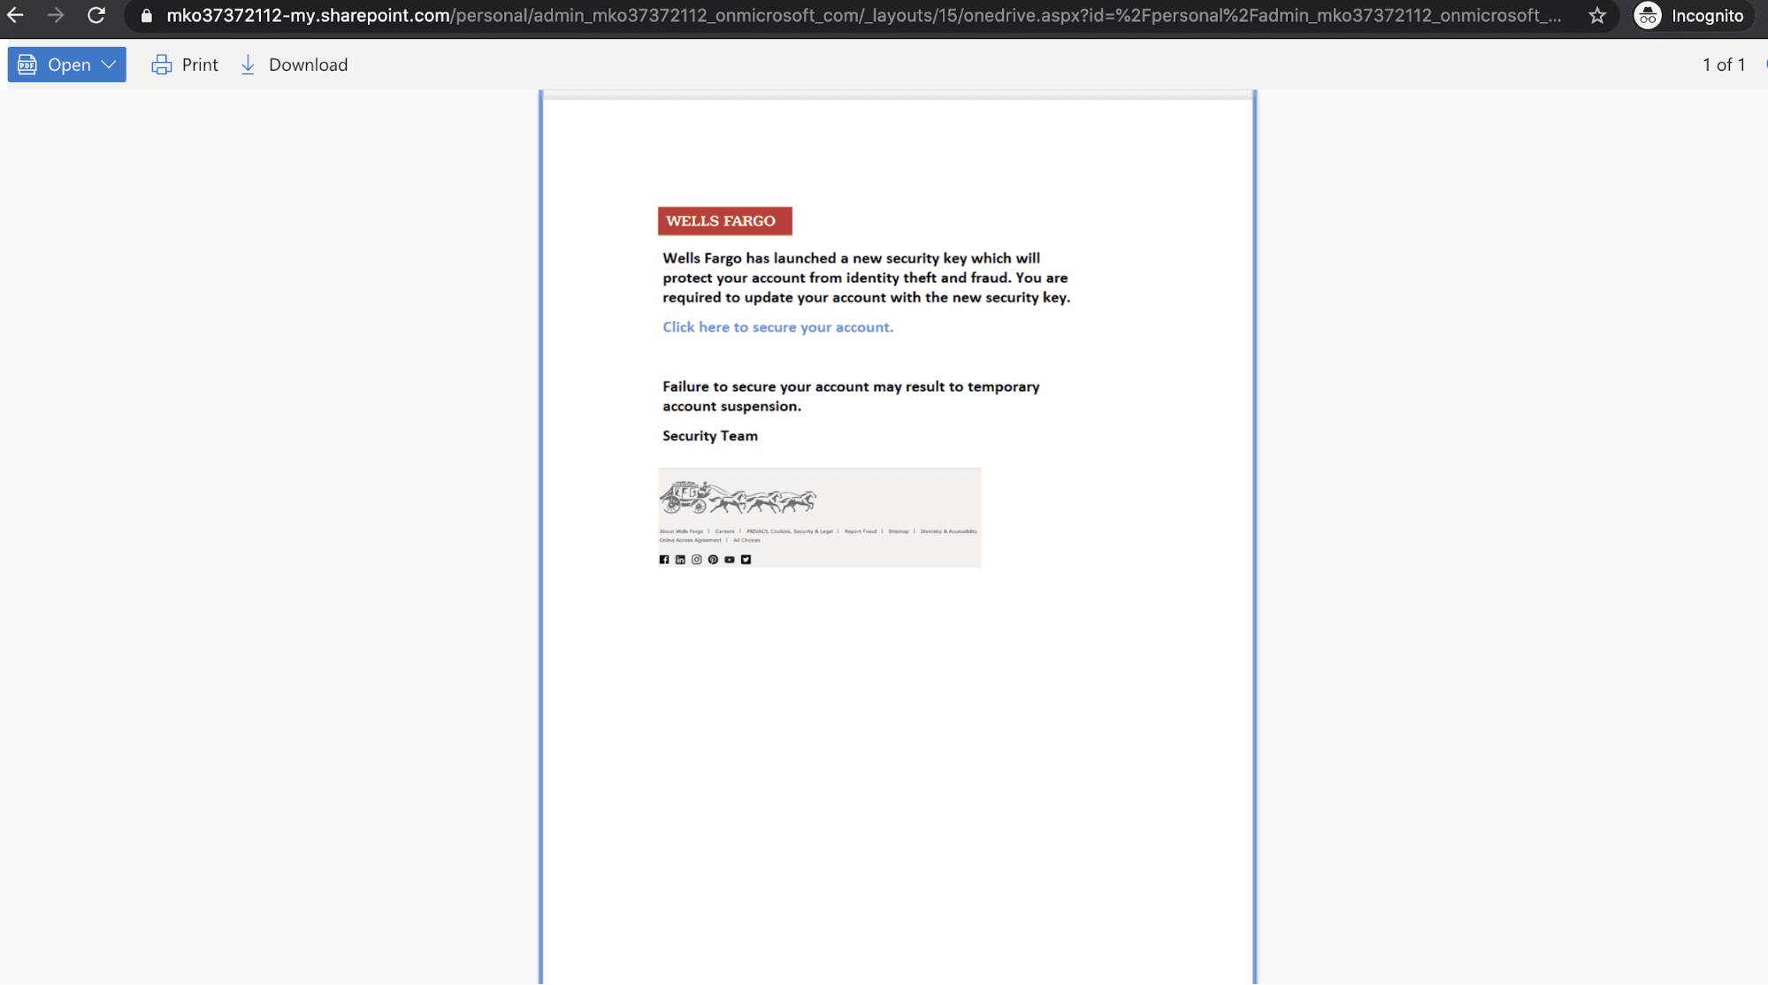Click the '1 of 1' page indicator
The height and width of the screenshot is (985, 1768).
[1724, 65]
